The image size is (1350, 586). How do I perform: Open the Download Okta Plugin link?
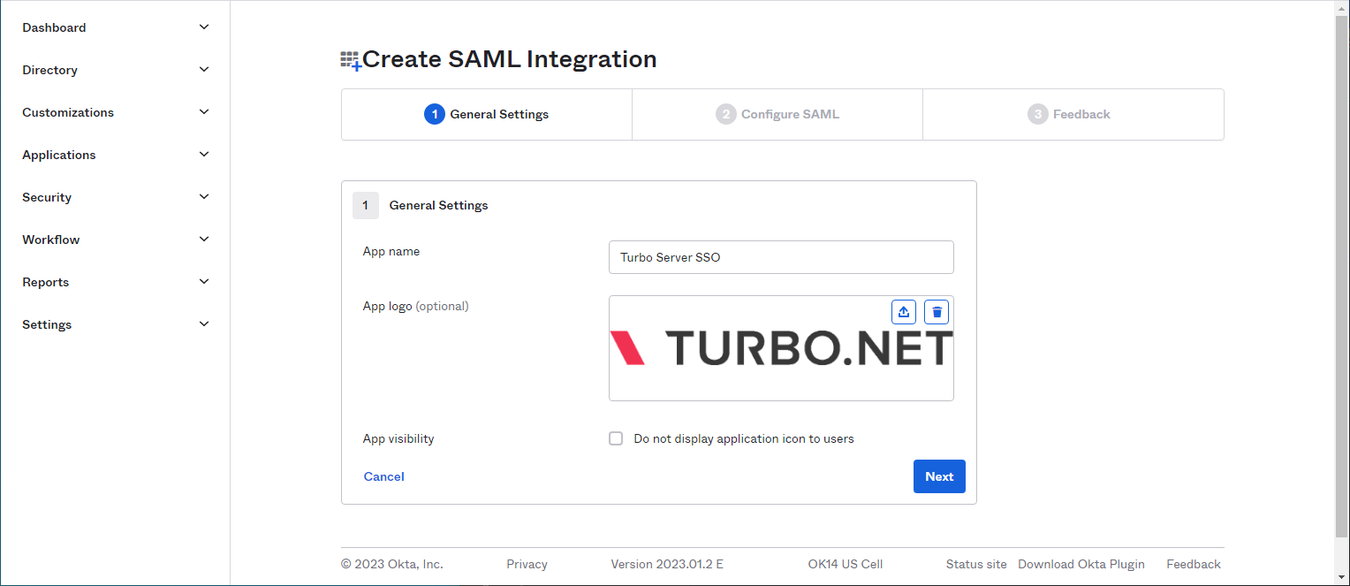[1081, 563]
